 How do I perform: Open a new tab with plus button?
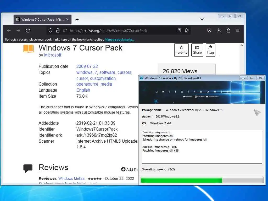tap(77, 19)
